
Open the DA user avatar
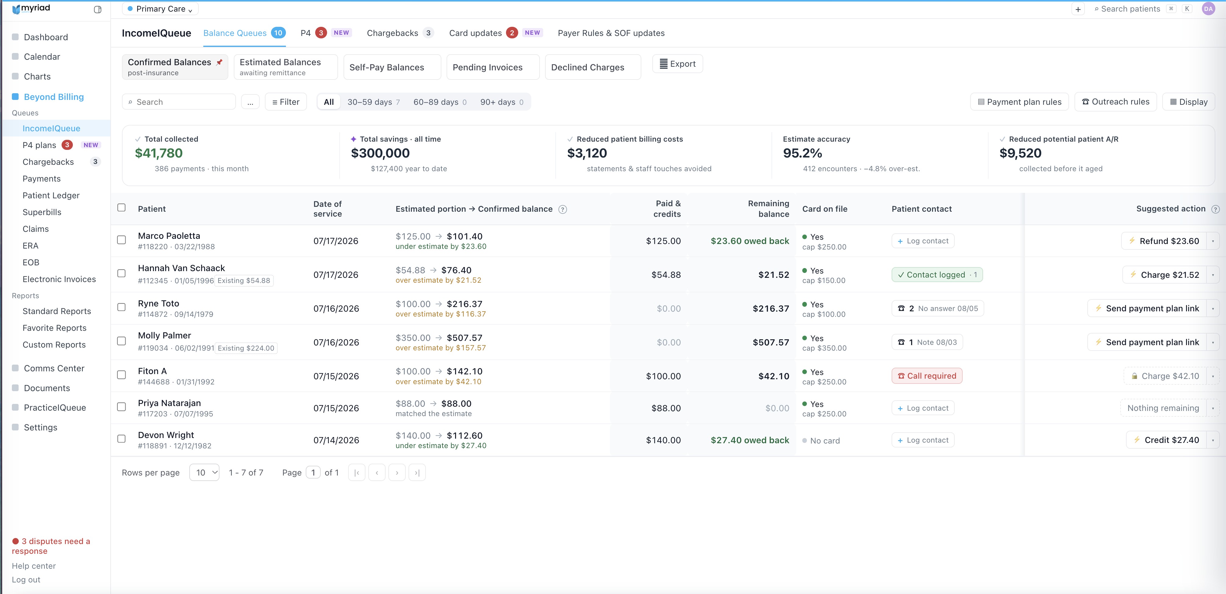pos(1208,9)
